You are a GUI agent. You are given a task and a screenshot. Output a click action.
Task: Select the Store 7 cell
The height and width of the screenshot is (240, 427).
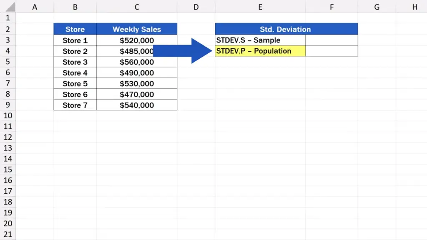pos(75,105)
